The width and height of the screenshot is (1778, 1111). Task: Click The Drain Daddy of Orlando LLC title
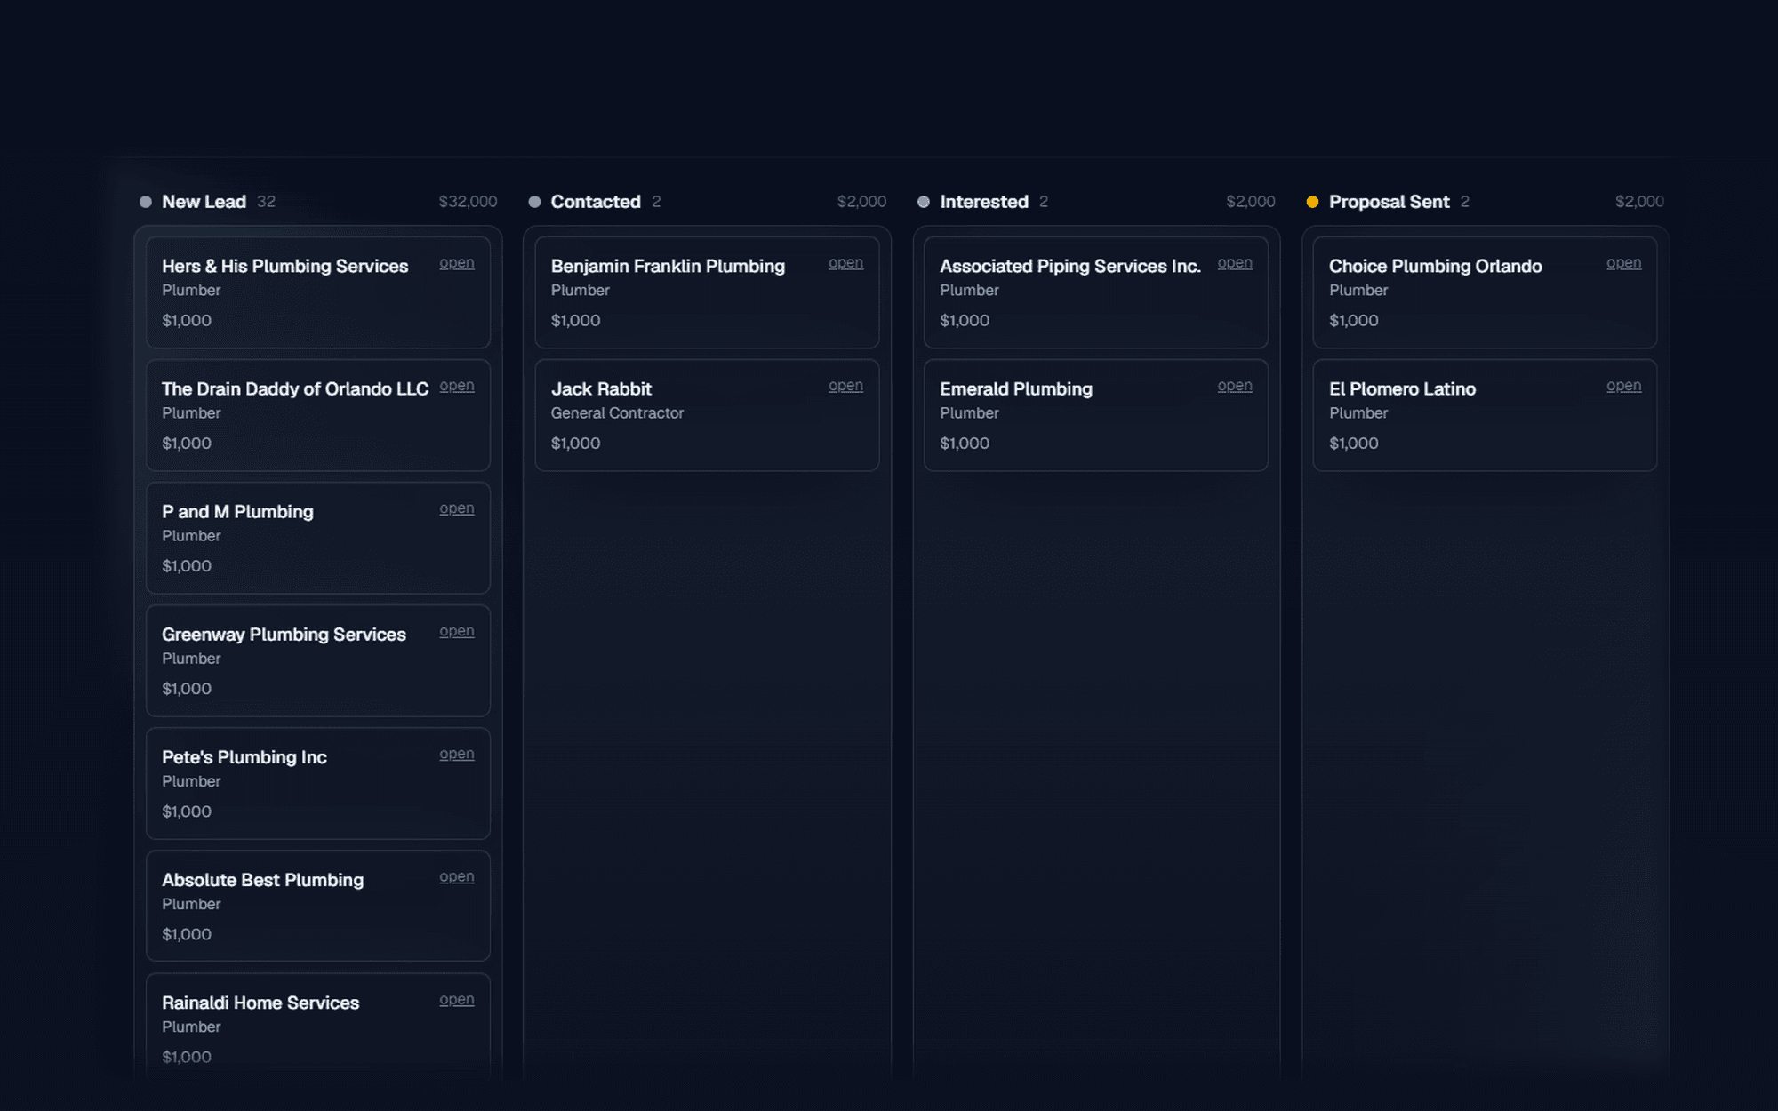(x=295, y=388)
